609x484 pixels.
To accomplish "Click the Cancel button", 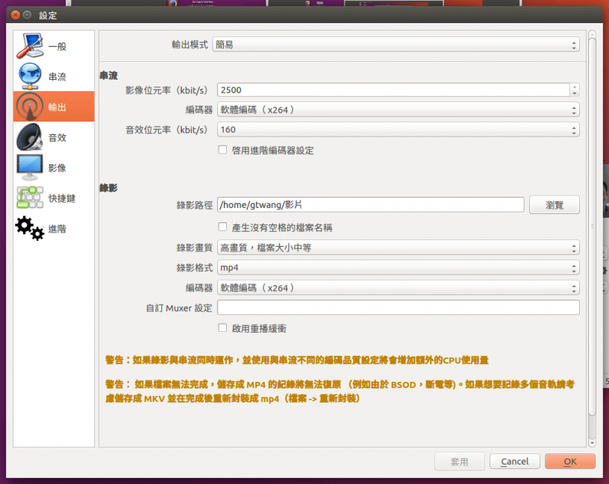I will click(514, 461).
